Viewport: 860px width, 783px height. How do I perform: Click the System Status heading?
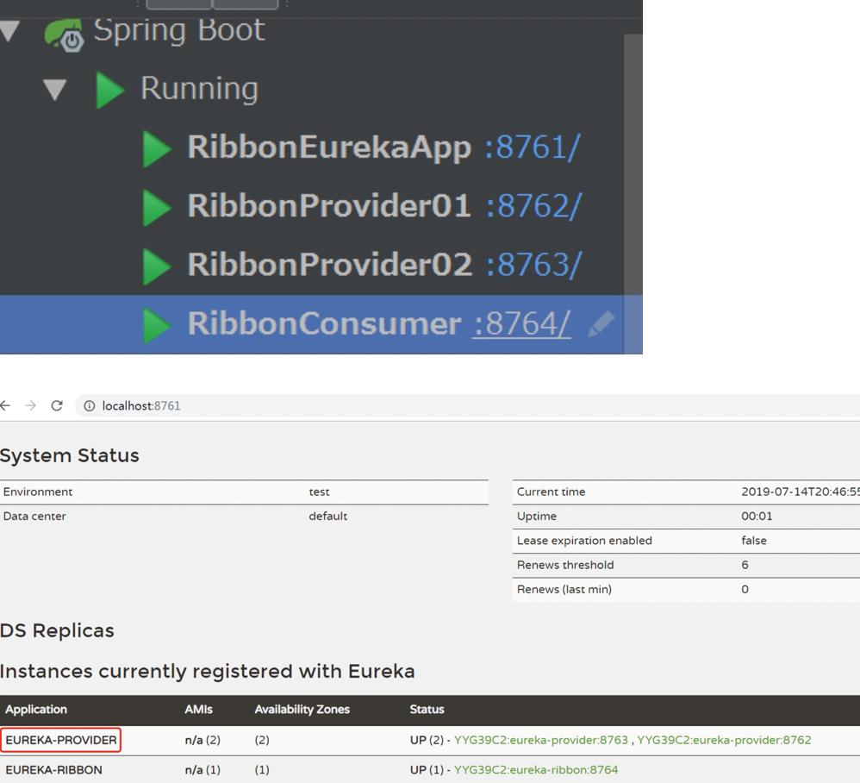[70, 455]
